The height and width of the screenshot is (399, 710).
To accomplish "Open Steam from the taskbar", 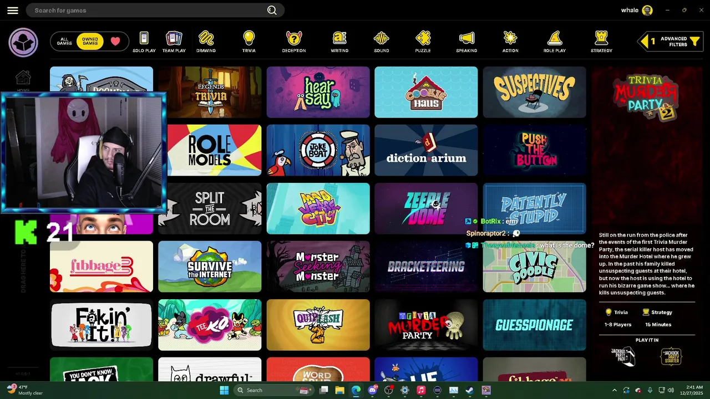I will click(x=469, y=390).
